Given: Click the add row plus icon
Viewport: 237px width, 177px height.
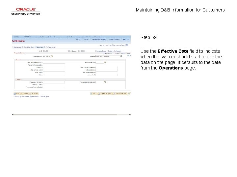Looking at the screenshot, I should (x=128, y=56).
